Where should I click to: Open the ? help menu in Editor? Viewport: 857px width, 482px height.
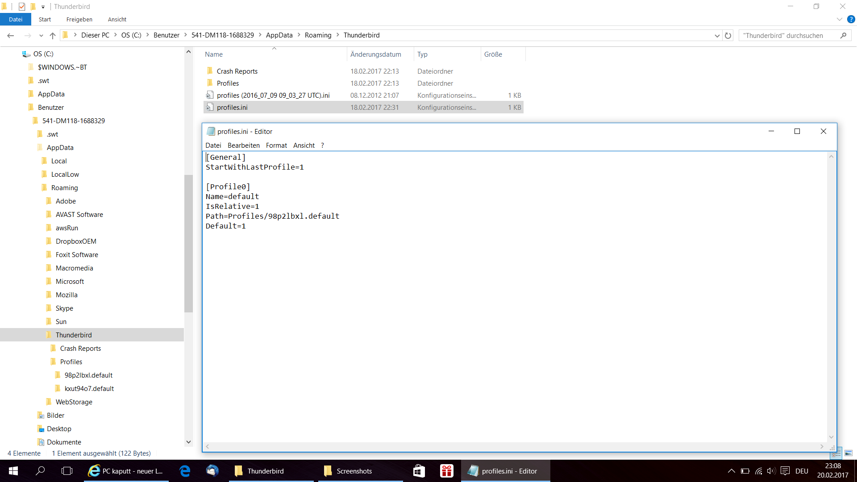[322, 145]
